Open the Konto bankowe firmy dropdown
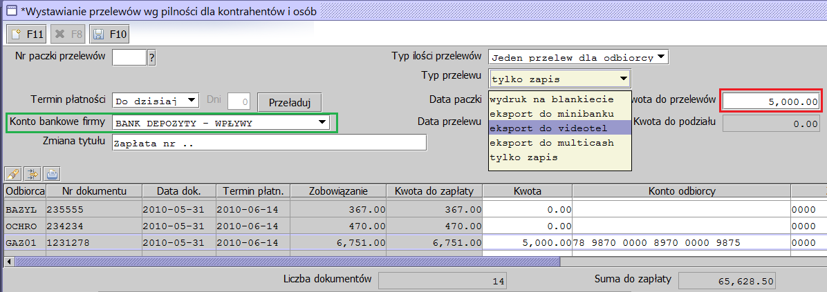This screenshot has height=292, width=827. coord(221,123)
